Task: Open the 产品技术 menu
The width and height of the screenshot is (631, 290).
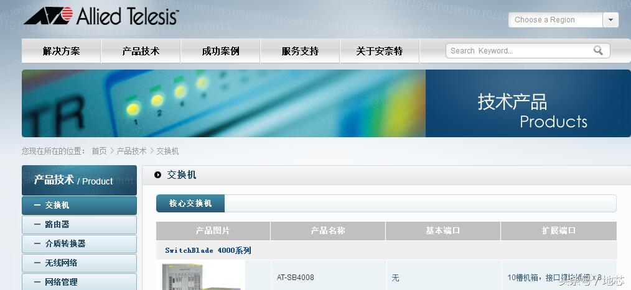Action: point(141,51)
